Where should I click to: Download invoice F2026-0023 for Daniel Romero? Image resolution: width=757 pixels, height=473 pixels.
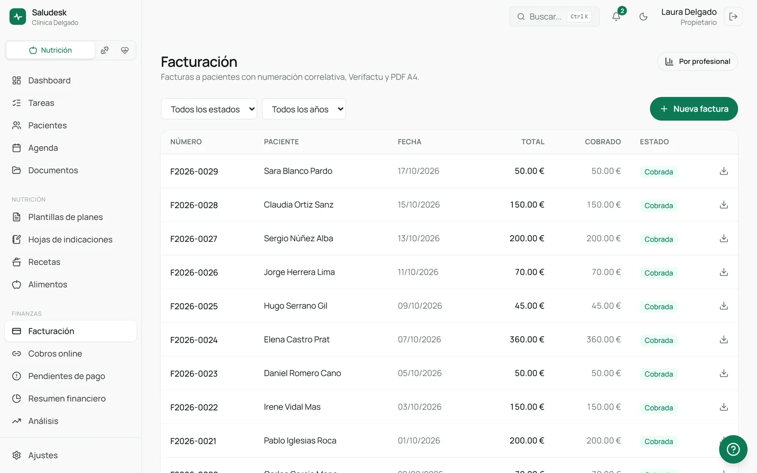click(x=723, y=373)
